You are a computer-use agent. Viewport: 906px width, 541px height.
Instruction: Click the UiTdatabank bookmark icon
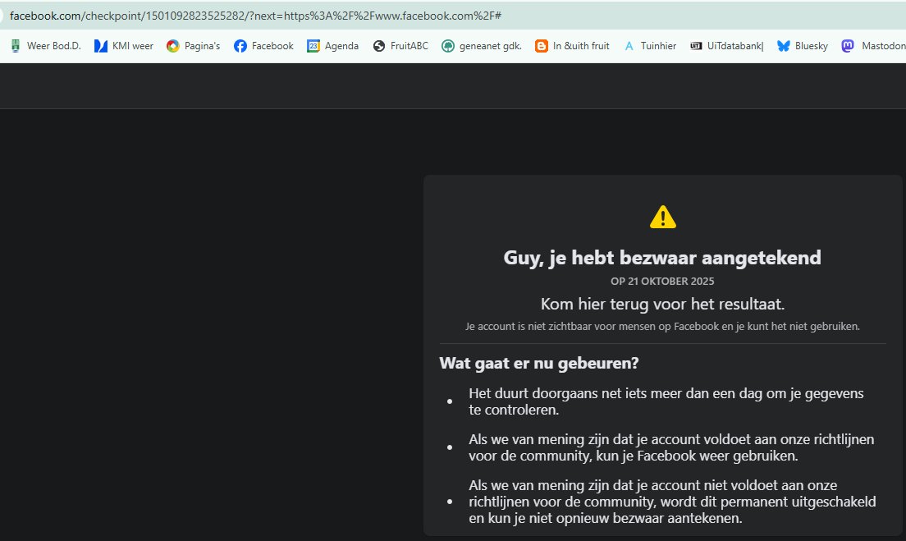click(x=696, y=46)
